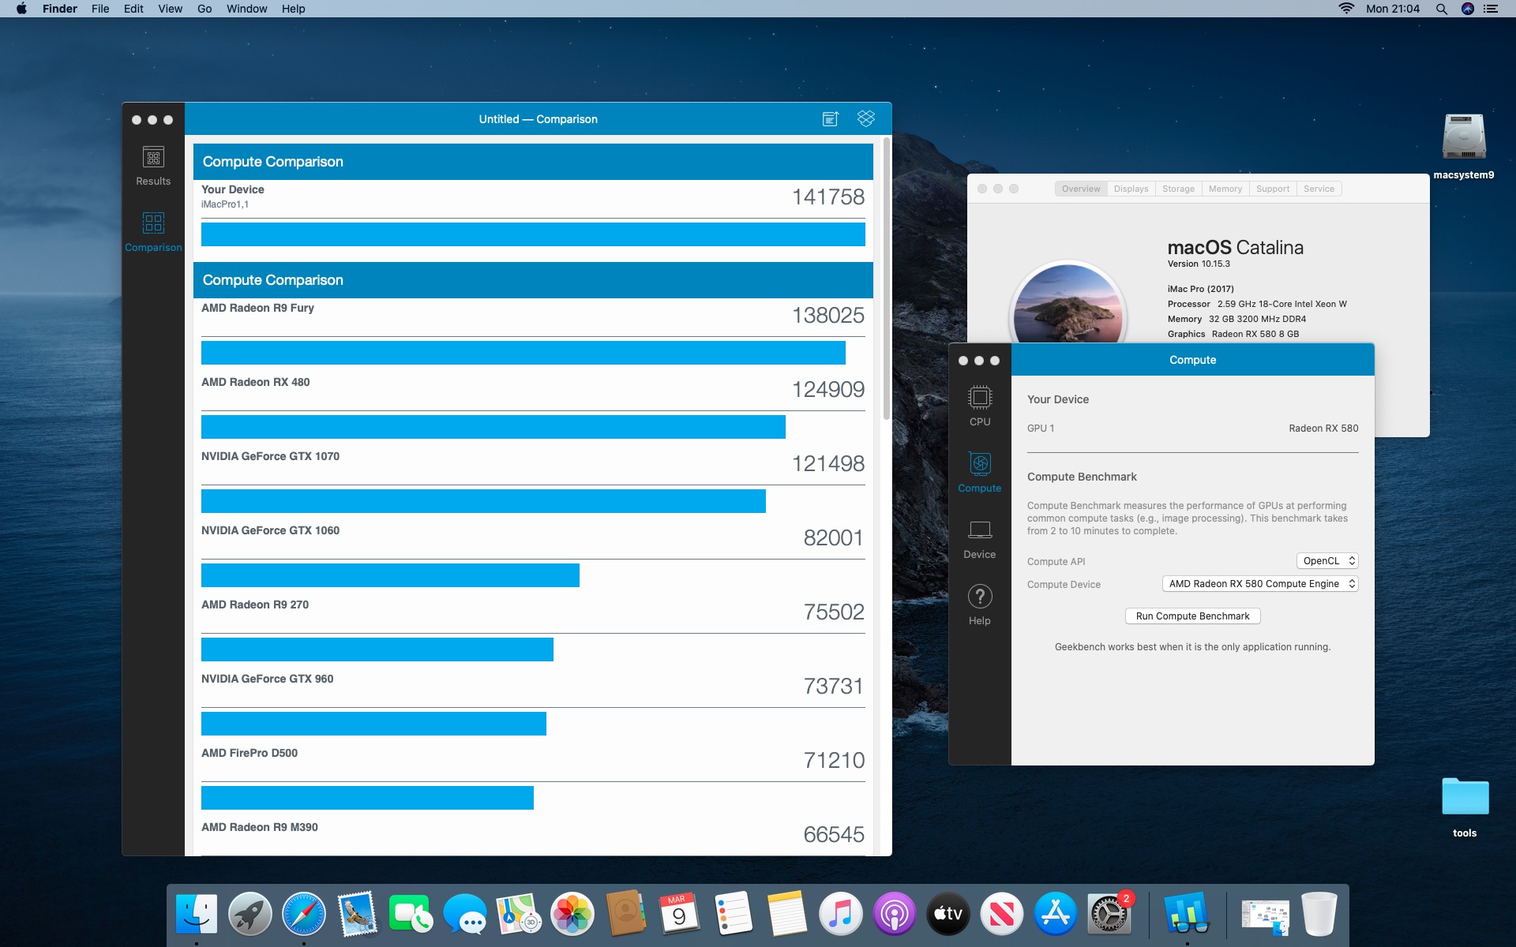Image resolution: width=1516 pixels, height=947 pixels.
Task: Open the Device information section
Action: point(979,538)
